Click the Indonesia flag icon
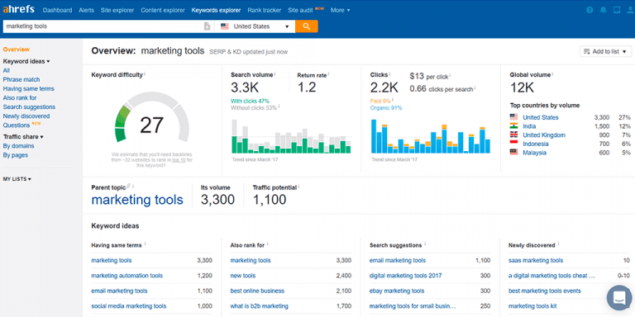 (513, 144)
